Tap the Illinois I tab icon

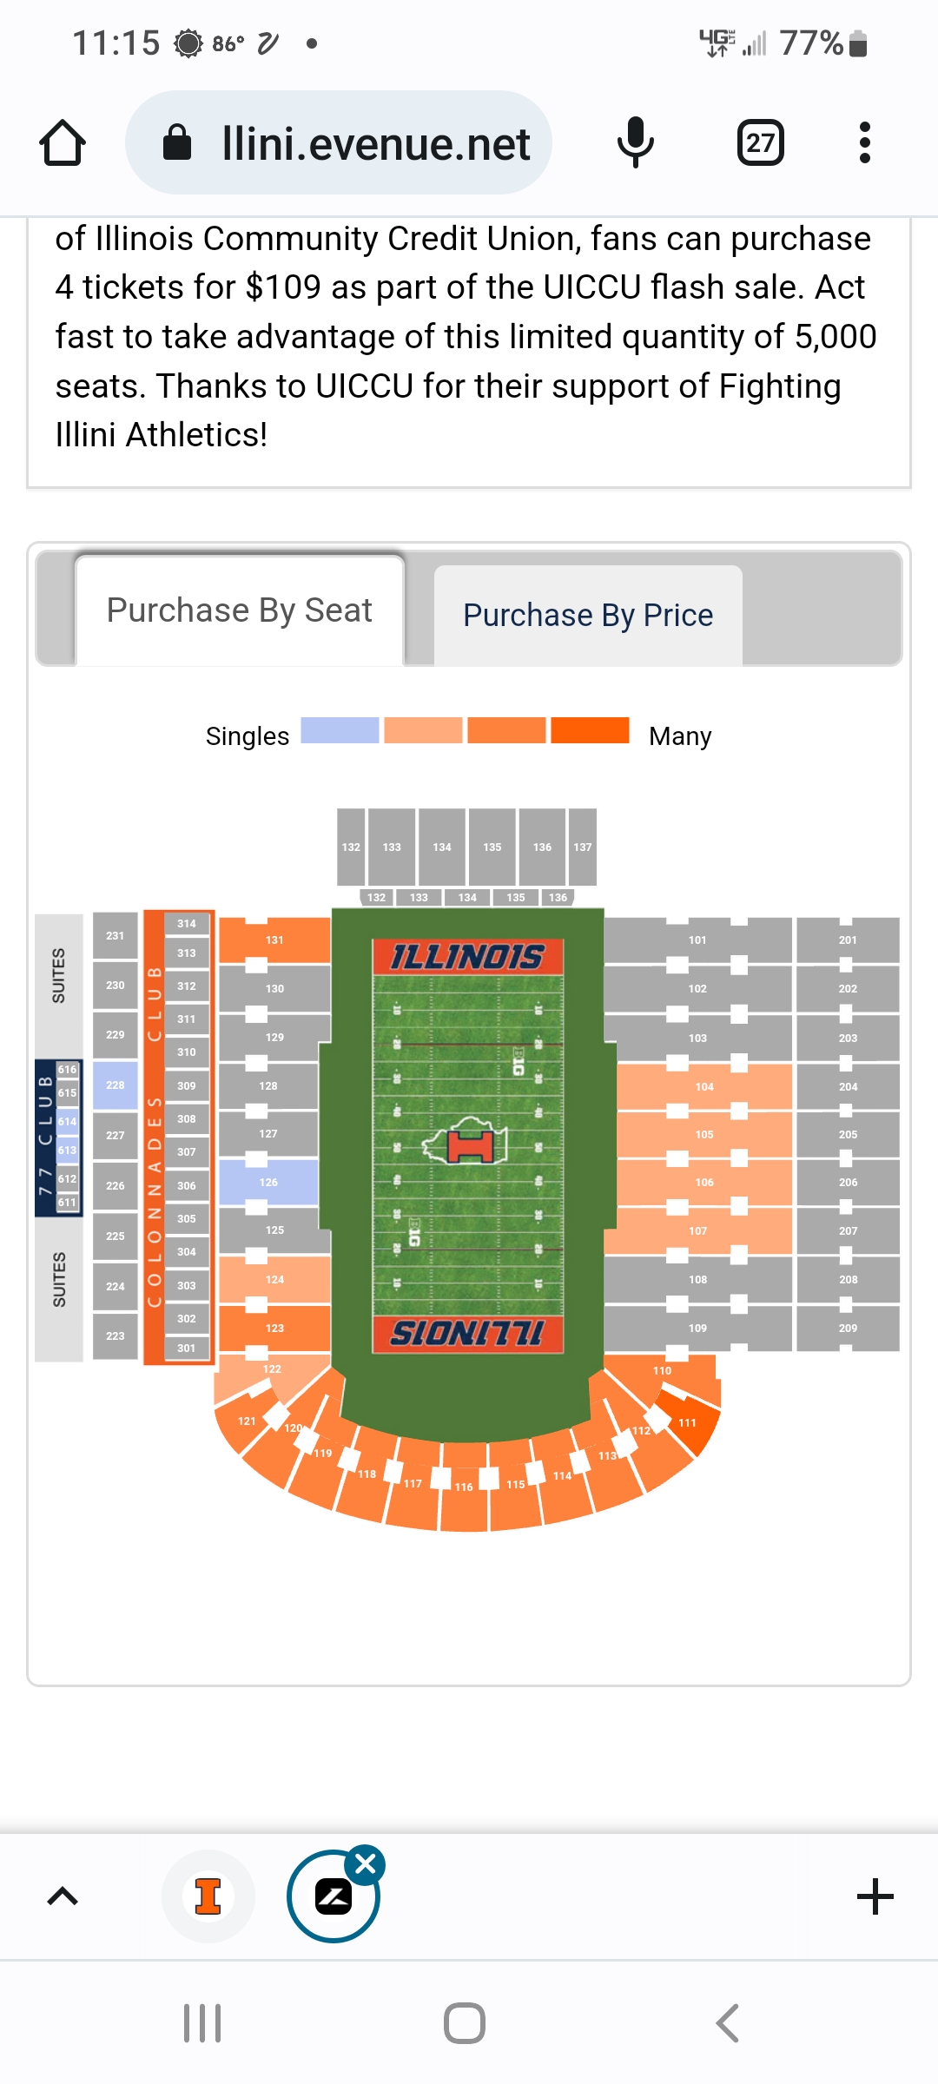click(x=208, y=1896)
